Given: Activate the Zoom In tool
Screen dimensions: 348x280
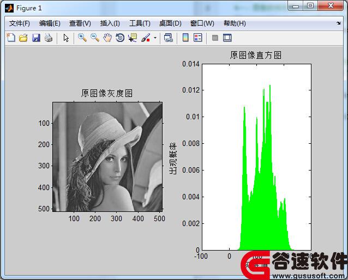Looking at the screenshot, I should [82, 38].
